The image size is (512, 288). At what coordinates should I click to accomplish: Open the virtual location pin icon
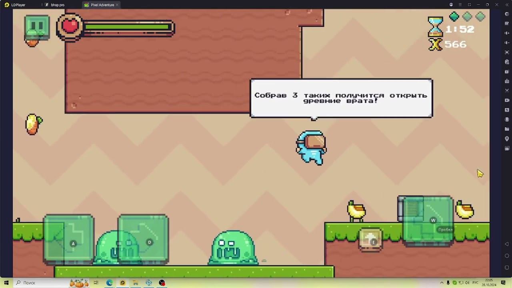[507, 139]
